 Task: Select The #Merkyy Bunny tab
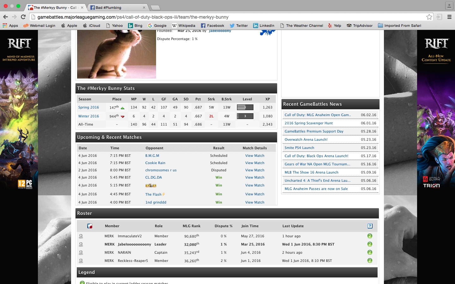coord(56,8)
